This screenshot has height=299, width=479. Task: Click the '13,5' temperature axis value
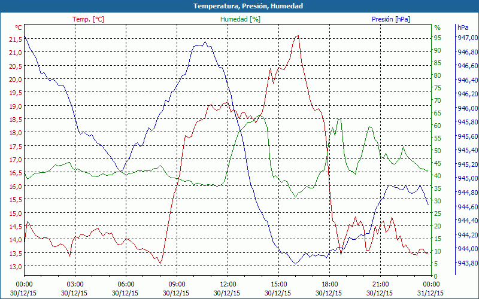[16, 253]
